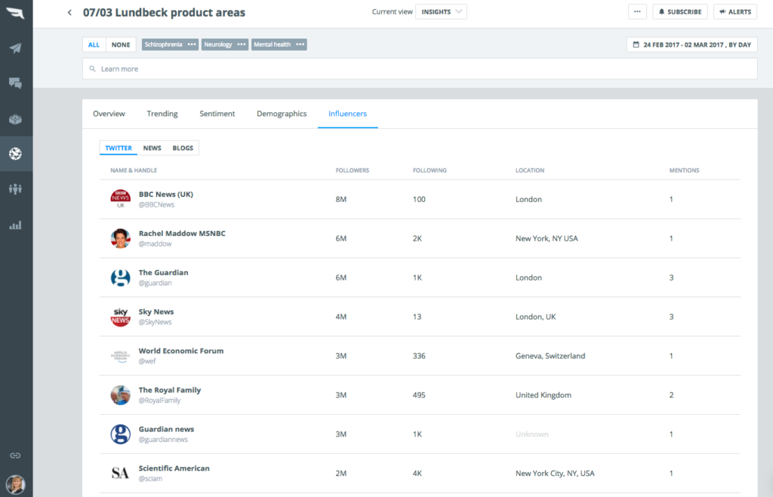
Task: Go back using the arrow beside title
Action: (69, 12)
